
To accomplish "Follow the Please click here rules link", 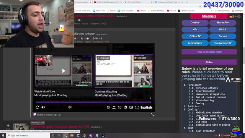I will pyautogui.click(x=207, y=76).
